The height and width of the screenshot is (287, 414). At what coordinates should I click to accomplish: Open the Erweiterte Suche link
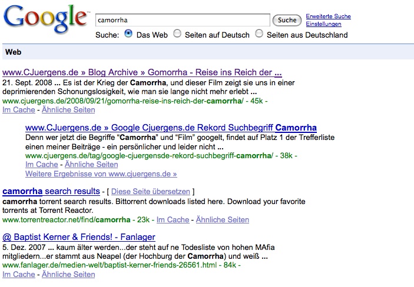[x=328, y=16]
